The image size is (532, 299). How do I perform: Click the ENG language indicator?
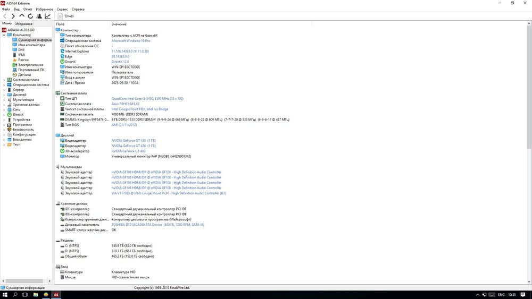click(x=501, y=295)
